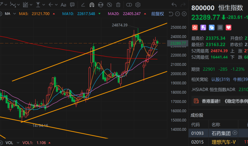Open the MA indicator dropdown
This screenshot has width=248, height=146.
(x=12, y=14)
